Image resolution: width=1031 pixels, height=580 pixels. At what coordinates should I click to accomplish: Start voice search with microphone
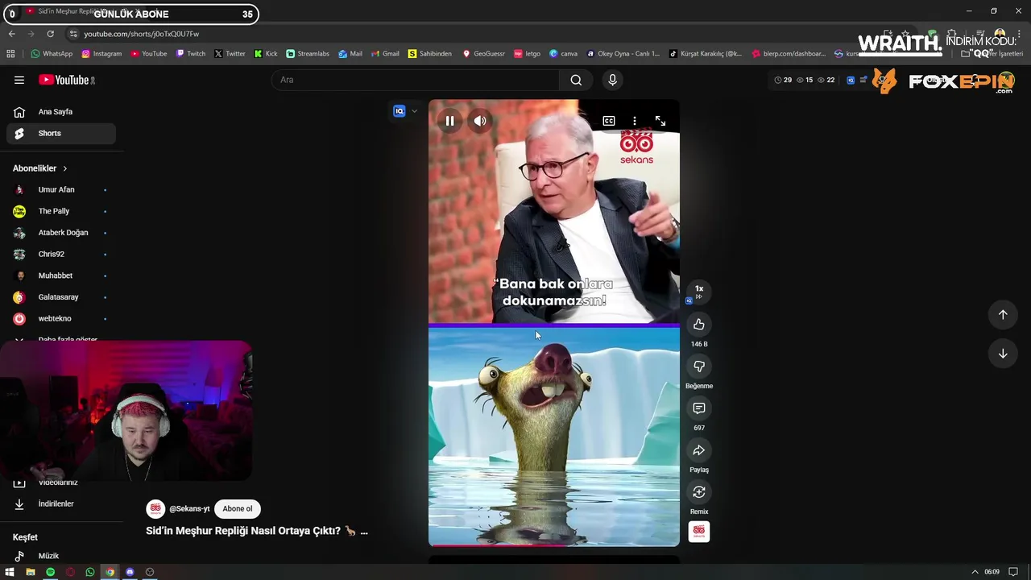click(612, 80)
